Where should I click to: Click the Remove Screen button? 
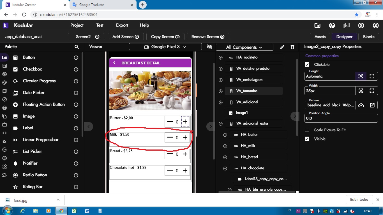[208, 37]
